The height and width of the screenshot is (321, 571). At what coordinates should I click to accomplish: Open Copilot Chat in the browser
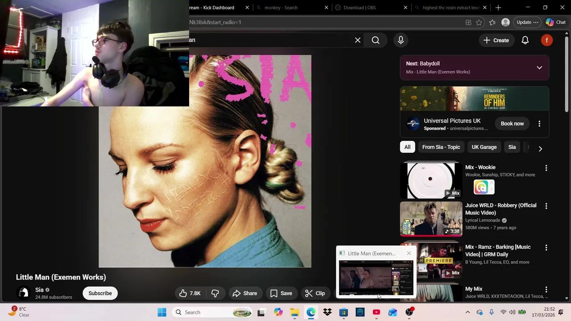tap(556, 22)
